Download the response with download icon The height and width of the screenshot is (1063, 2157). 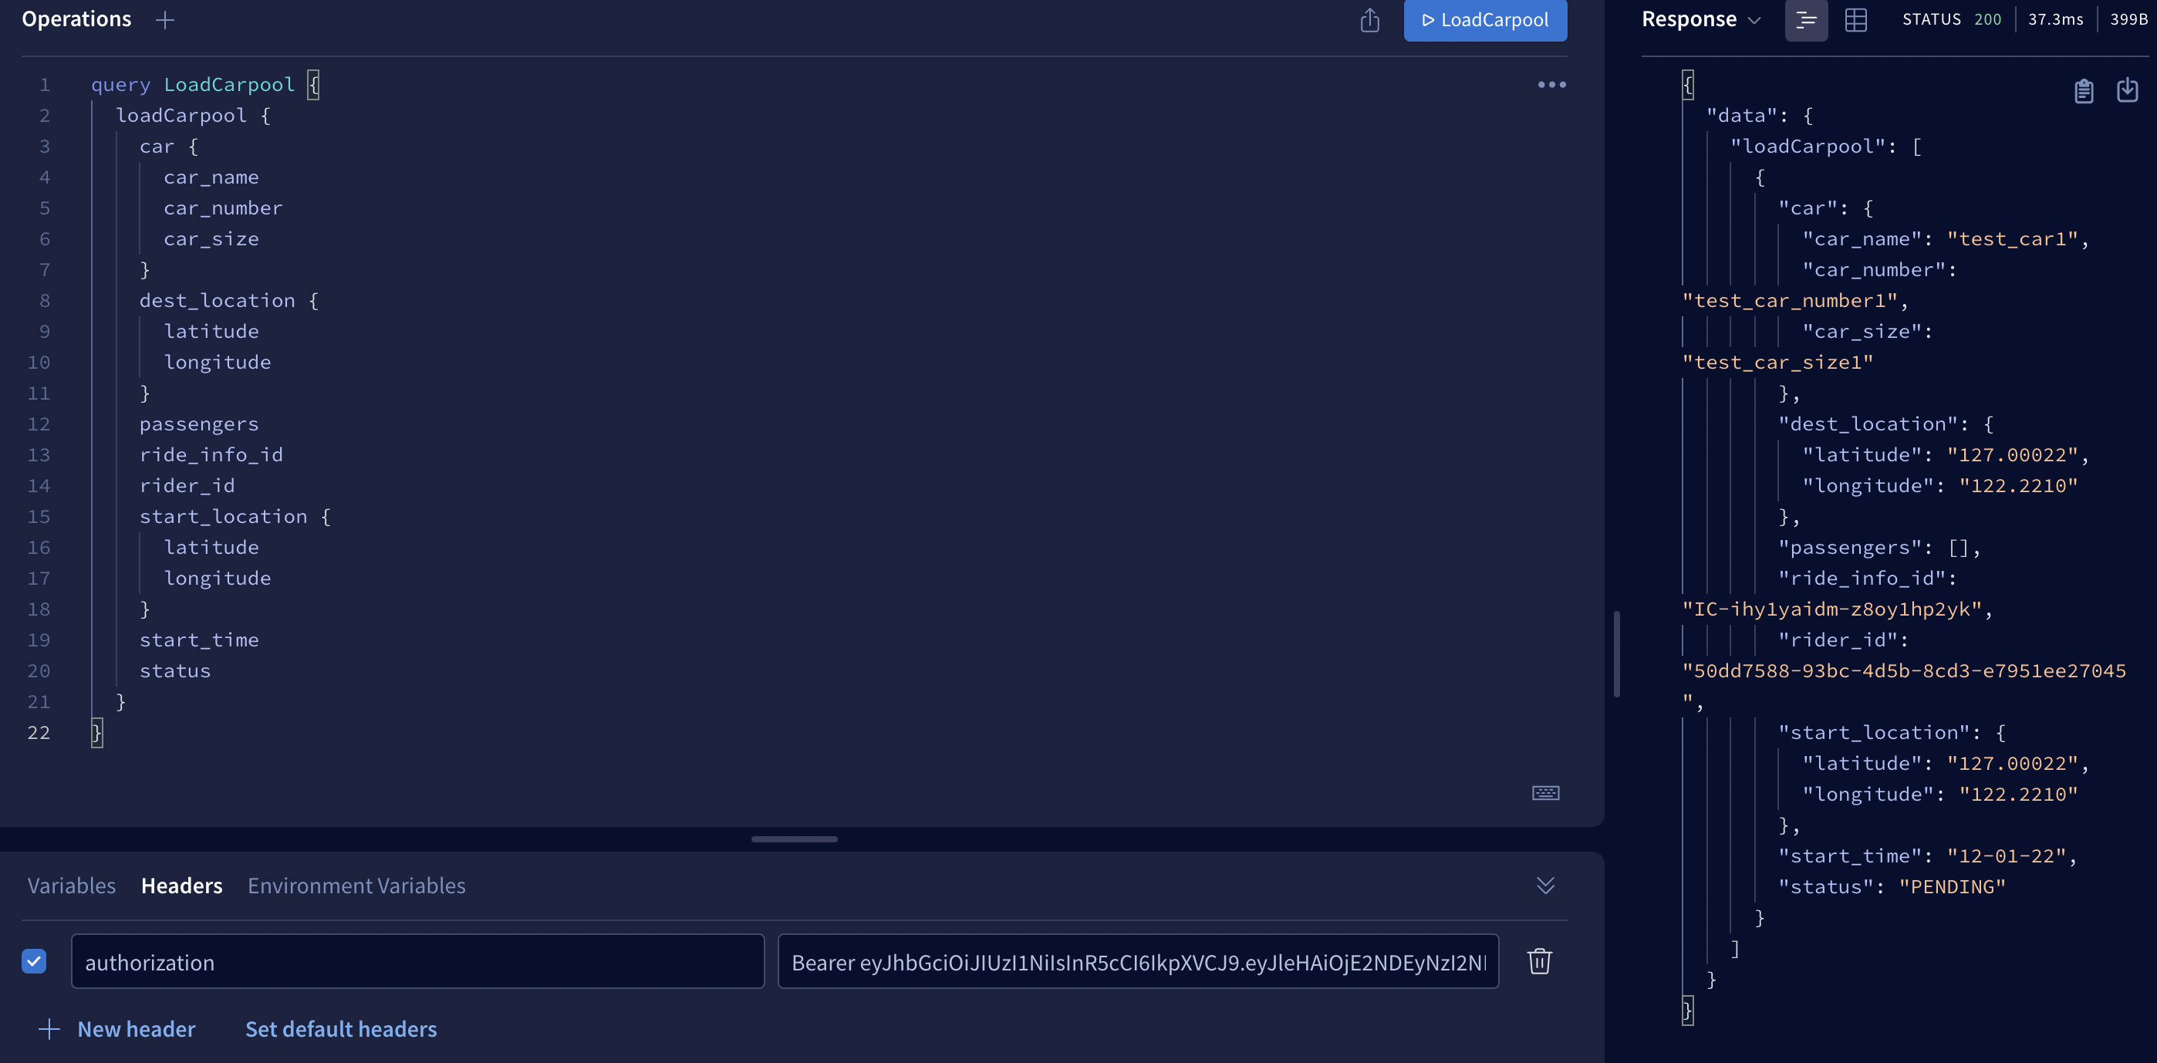click(2127, 90)
